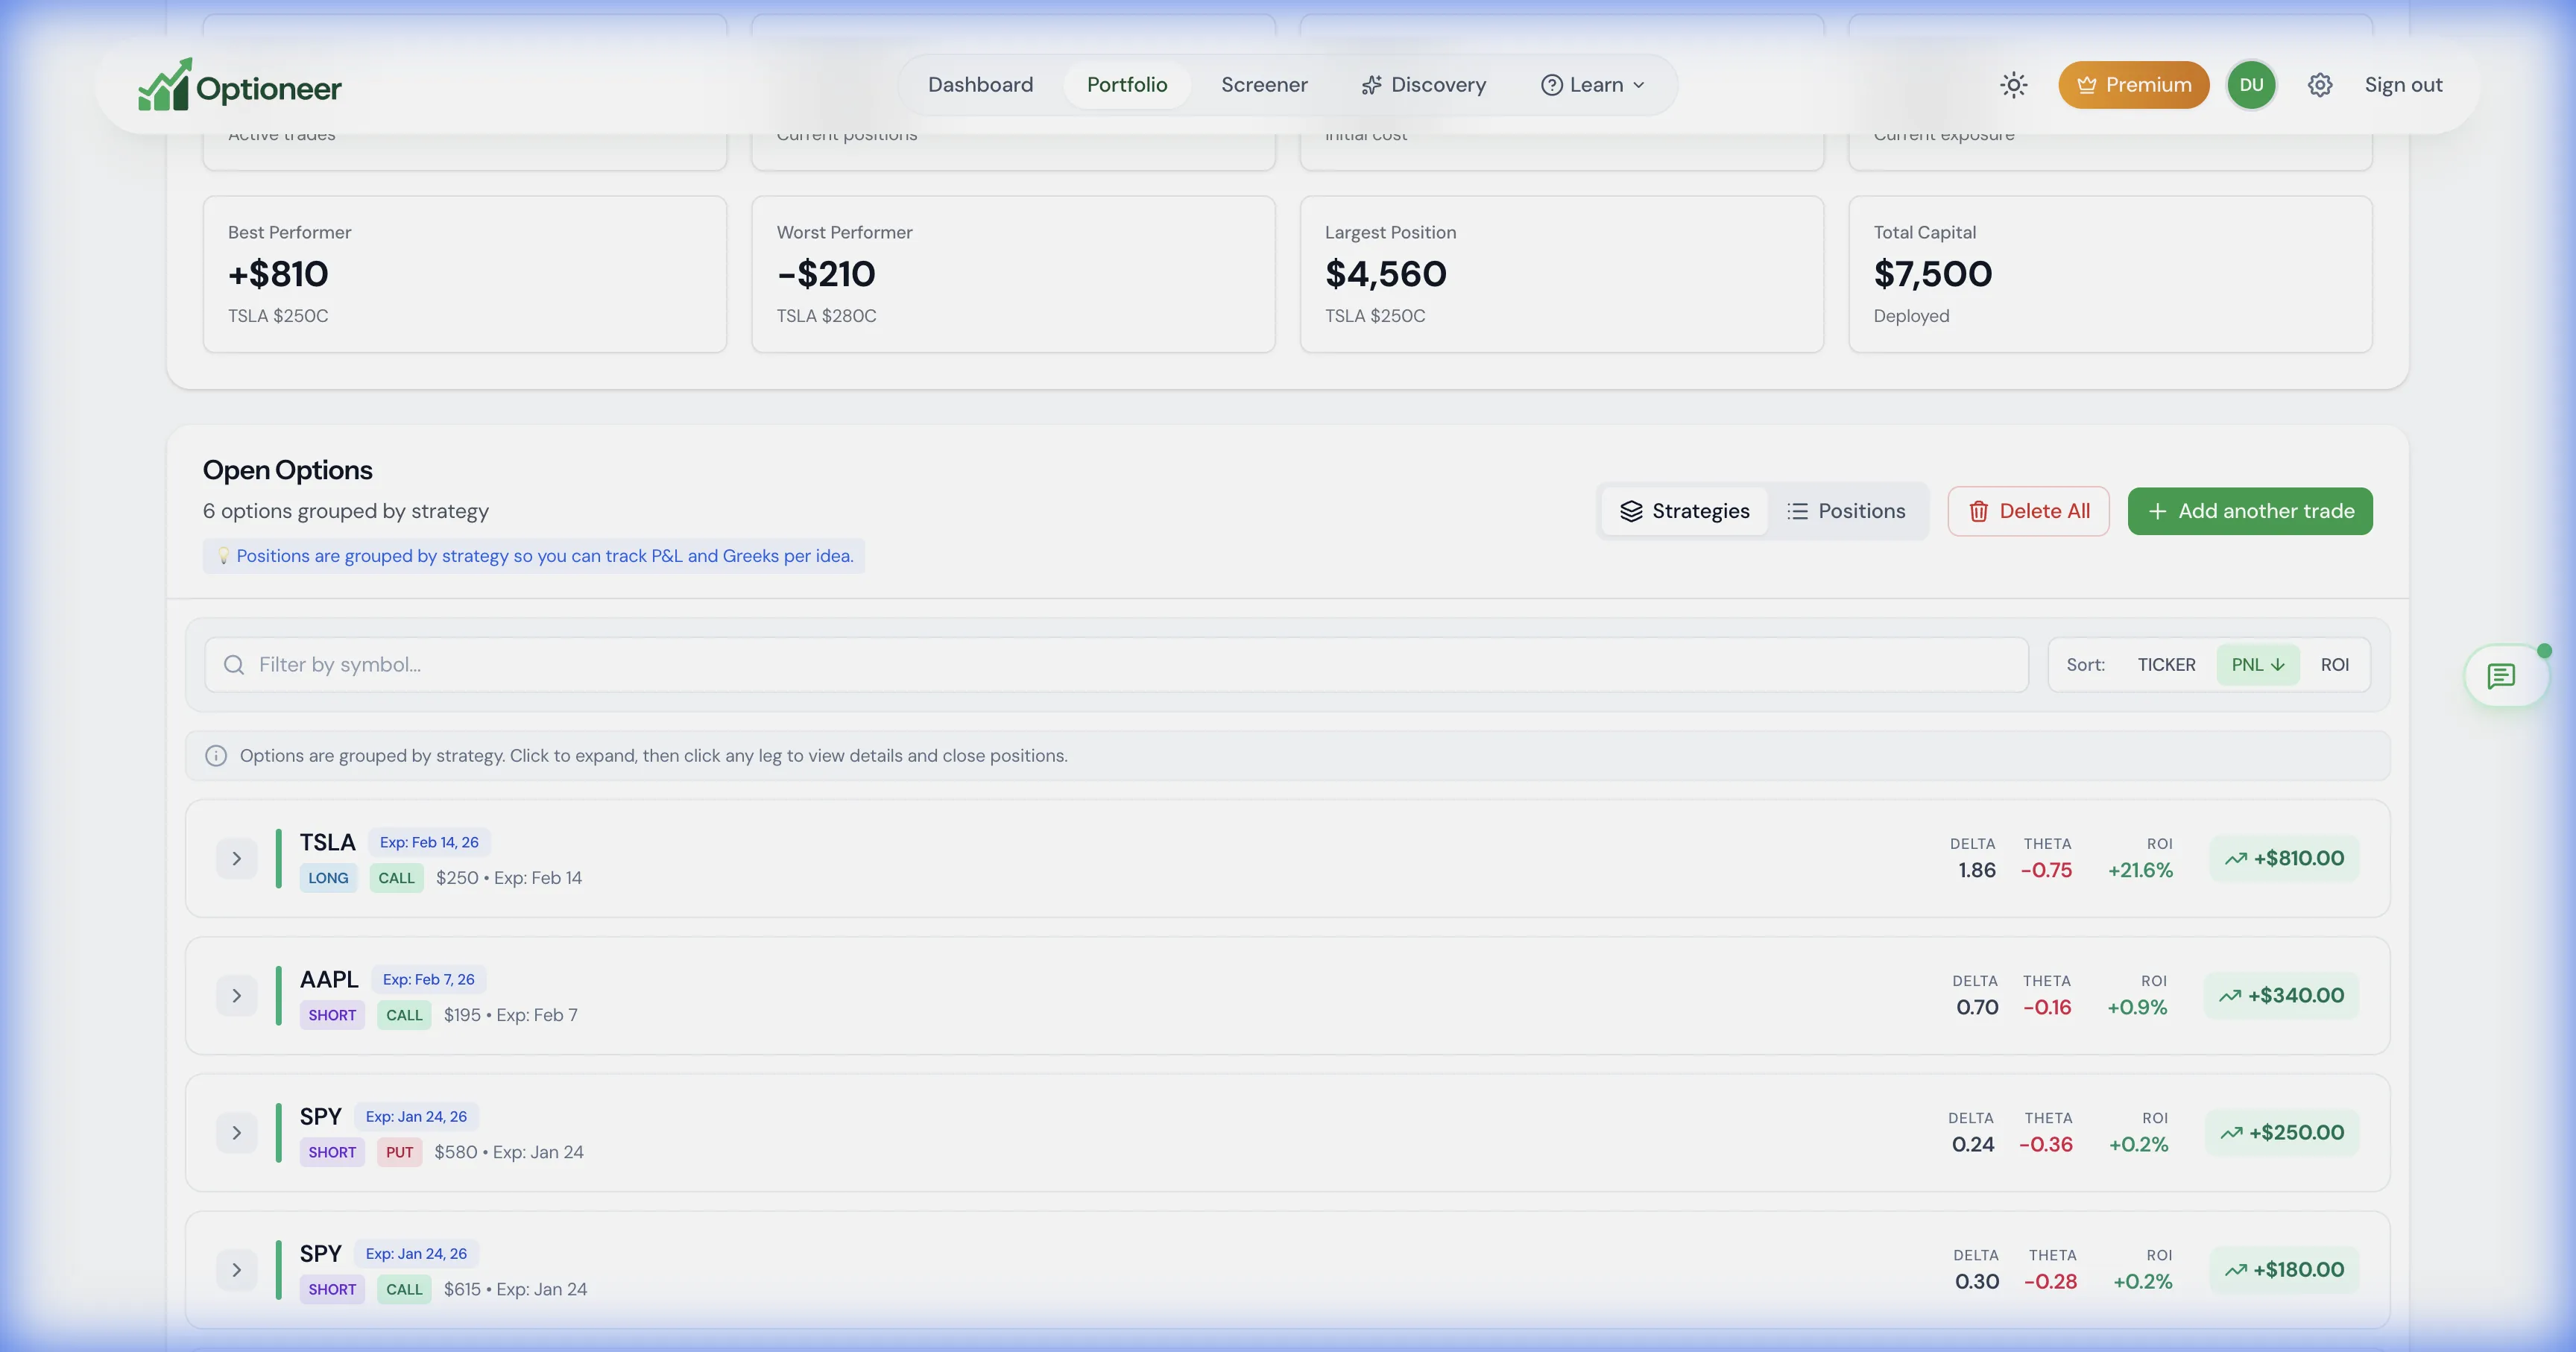
Task: Click the search magnifier icon in the filter box
Action: coord(234,665)
